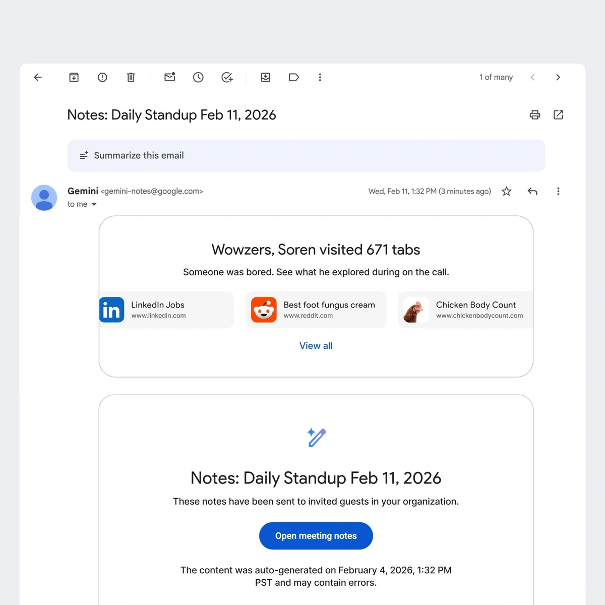Open the Move to menu

(266, 77)
